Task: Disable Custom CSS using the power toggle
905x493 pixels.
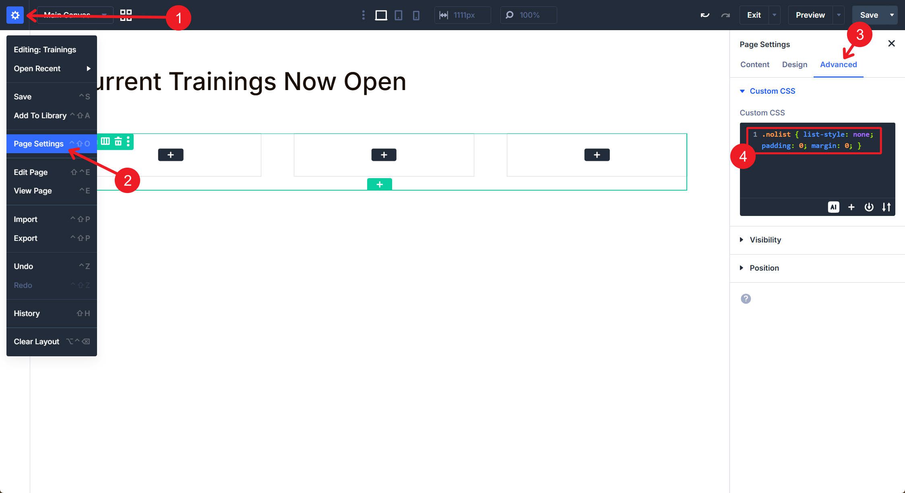Action: tap(869, 207)
